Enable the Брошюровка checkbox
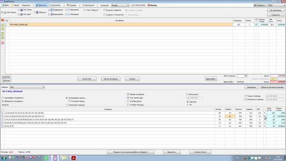Viewport: 286px width, 161px height. click(49, 14)
